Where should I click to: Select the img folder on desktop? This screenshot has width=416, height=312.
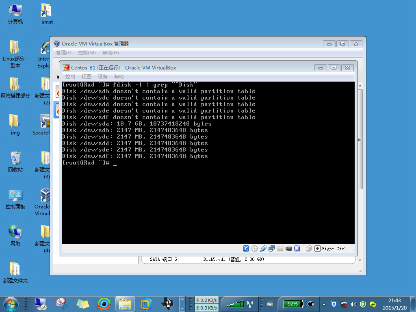(15, 125)
